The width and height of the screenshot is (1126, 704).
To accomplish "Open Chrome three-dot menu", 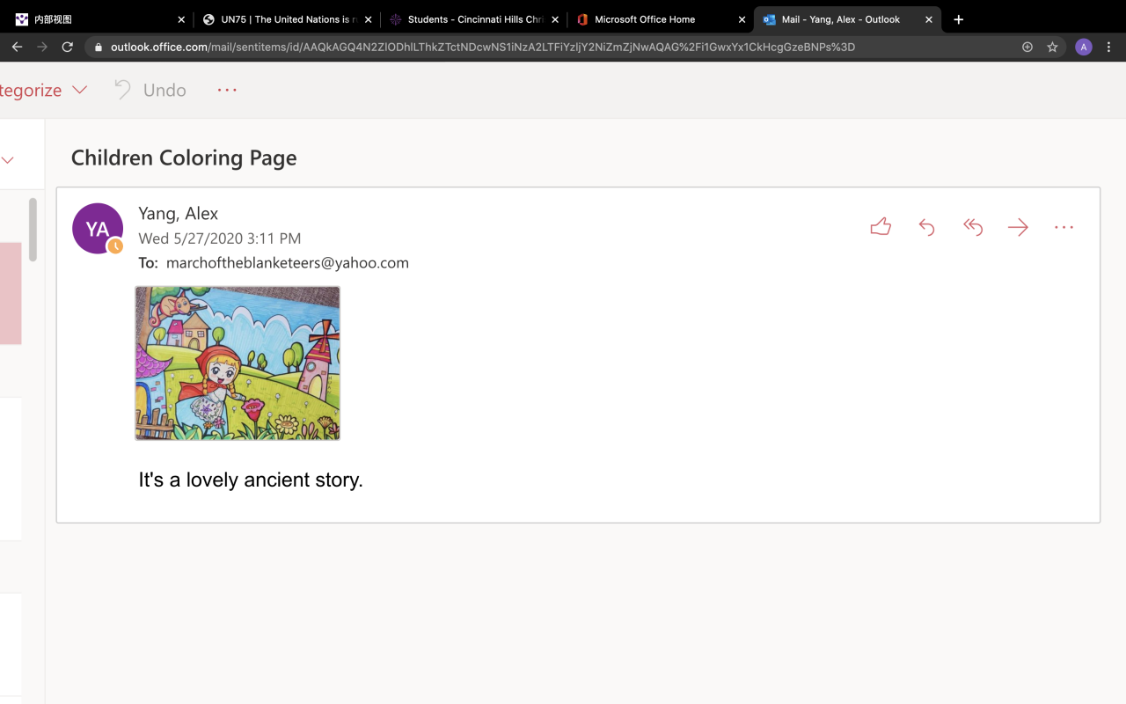I will (1109, 48).
